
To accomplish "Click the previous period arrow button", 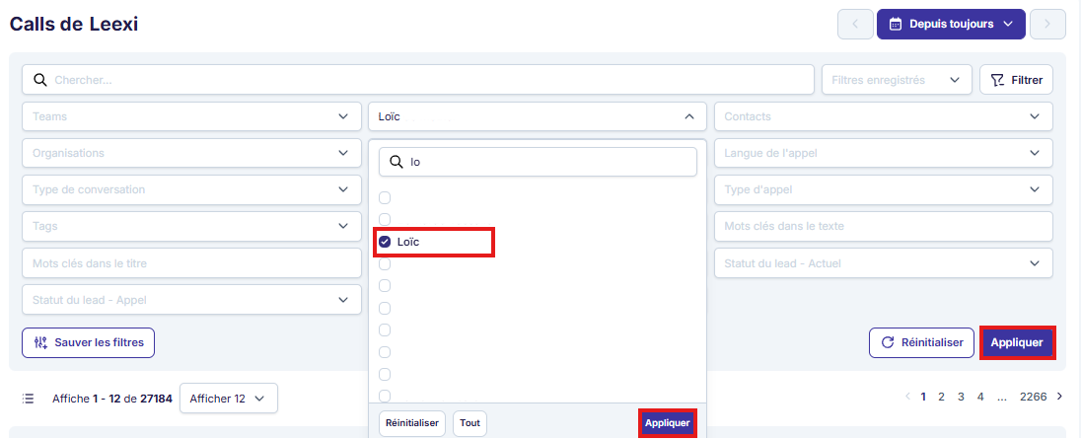I will pos(855,24).
